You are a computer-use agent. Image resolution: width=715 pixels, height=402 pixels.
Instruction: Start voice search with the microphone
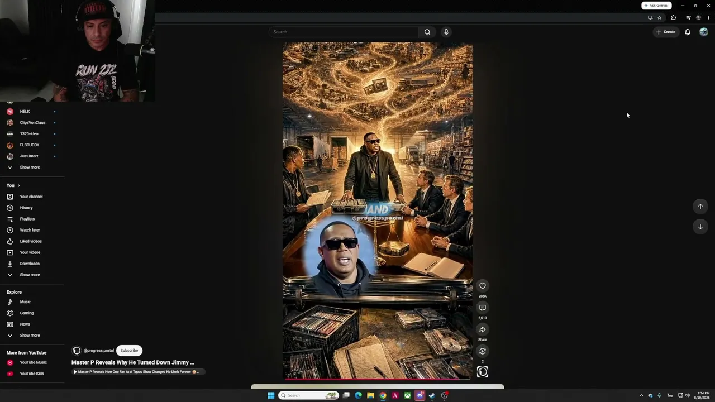[446, 32]
